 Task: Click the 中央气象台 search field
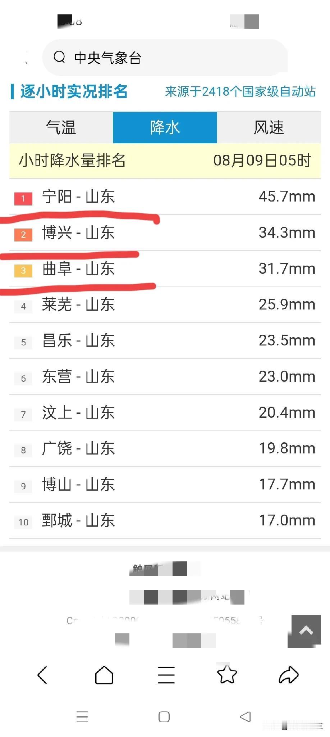165,57
